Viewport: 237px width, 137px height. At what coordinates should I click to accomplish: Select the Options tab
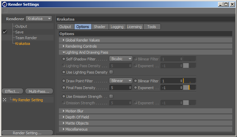point(83,27)
